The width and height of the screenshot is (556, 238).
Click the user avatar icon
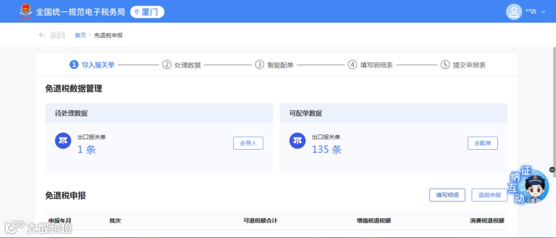pos(514,12)
